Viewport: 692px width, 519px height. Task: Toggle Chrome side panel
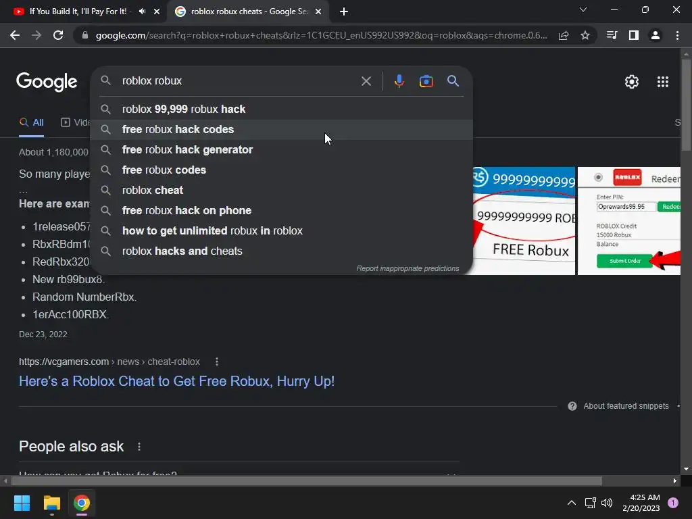[x=633, y=35]
